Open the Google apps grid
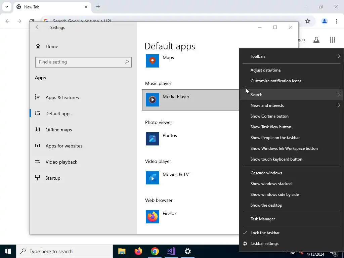This screenshot has height=258, width=344. (x=333, y=40)
